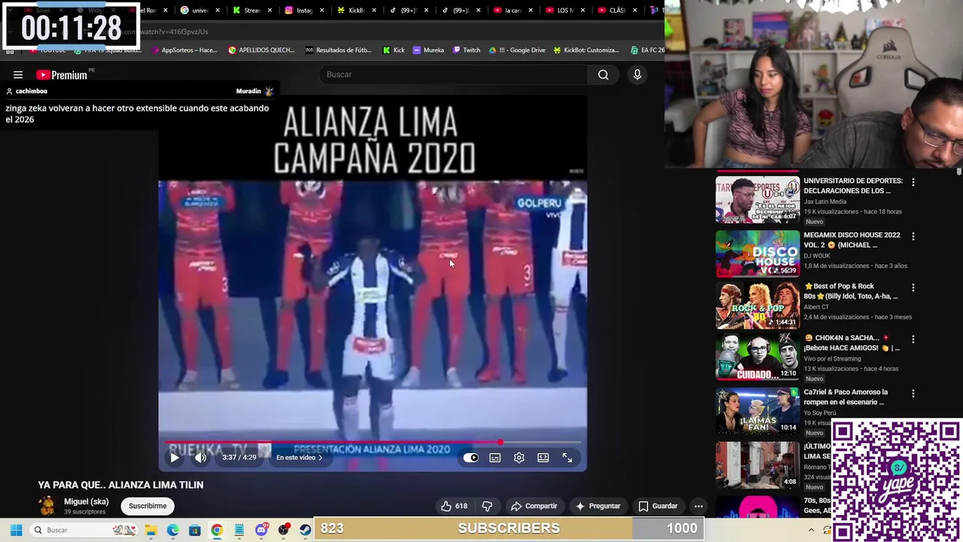
Task: Enter fullscreen mode
Action: coord(567,458)
